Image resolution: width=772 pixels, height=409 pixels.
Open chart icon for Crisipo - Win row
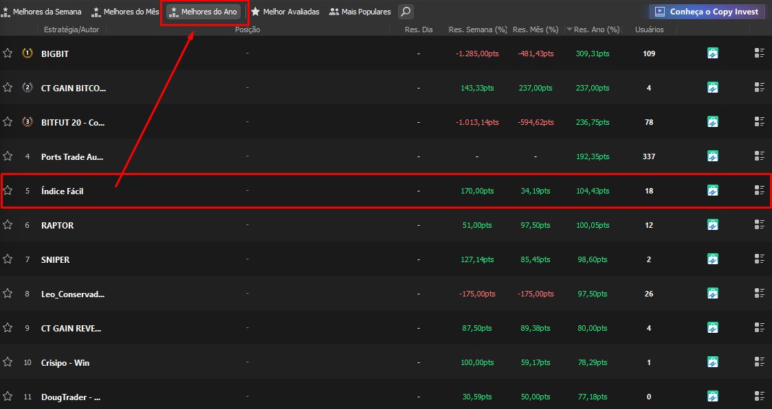coord(712,362)
